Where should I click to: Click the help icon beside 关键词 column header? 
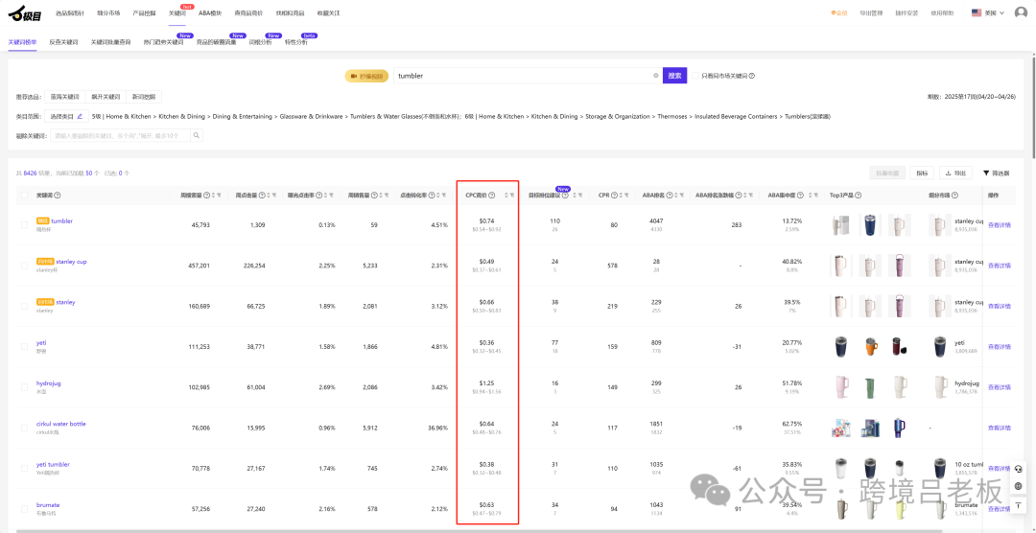[x=57, y=195]
